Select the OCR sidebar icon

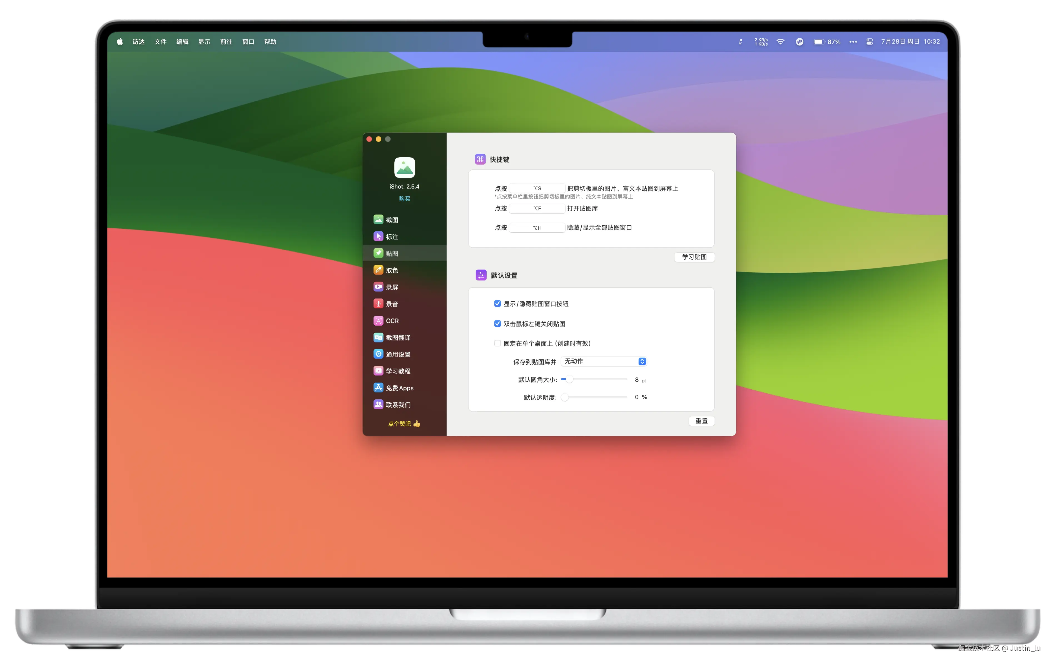(x=378, y=320)
